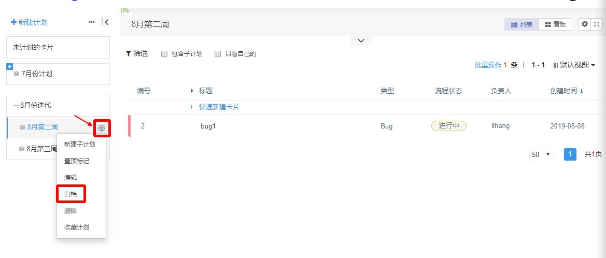The image size is (606, 258).
Task: Click the gear icon beside 8月第二周
Action: tap(102, 128)
